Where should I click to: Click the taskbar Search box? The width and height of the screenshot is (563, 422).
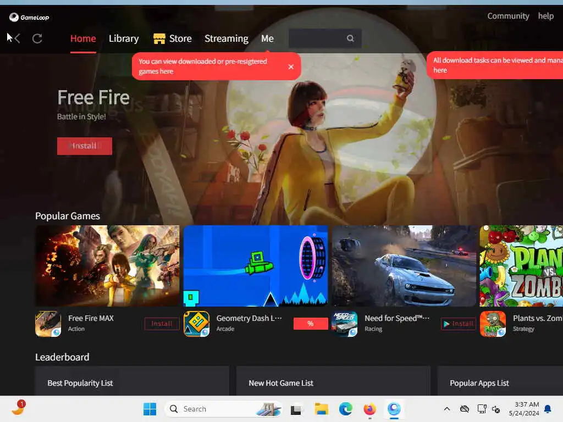[x=223, y=409]
